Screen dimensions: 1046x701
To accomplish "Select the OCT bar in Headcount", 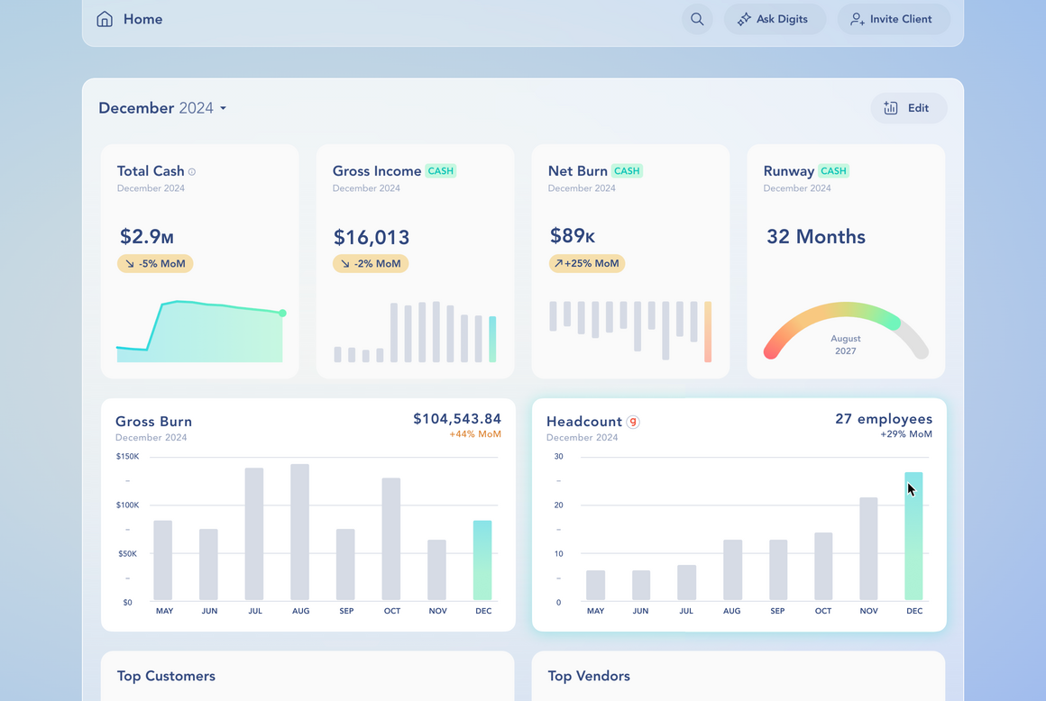I will pyautogui.click(x=823, y=567).
